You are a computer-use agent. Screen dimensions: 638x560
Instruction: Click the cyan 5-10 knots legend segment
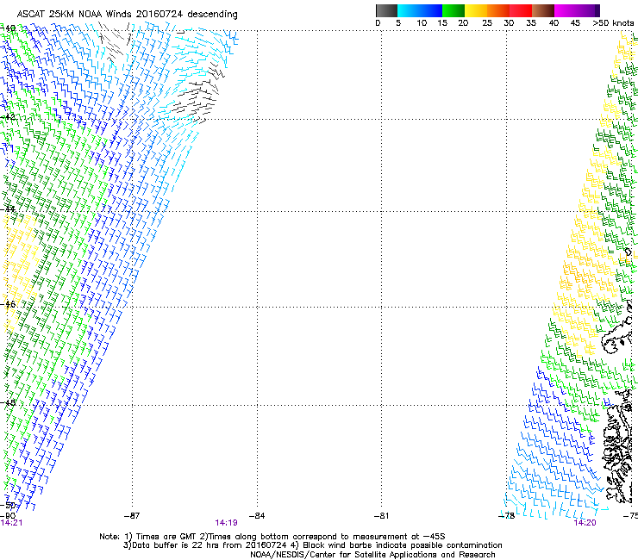point(408,10)
